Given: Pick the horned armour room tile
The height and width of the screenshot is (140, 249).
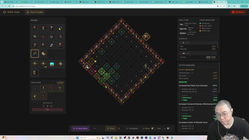Looking at the screenshot, I should 43,28.
